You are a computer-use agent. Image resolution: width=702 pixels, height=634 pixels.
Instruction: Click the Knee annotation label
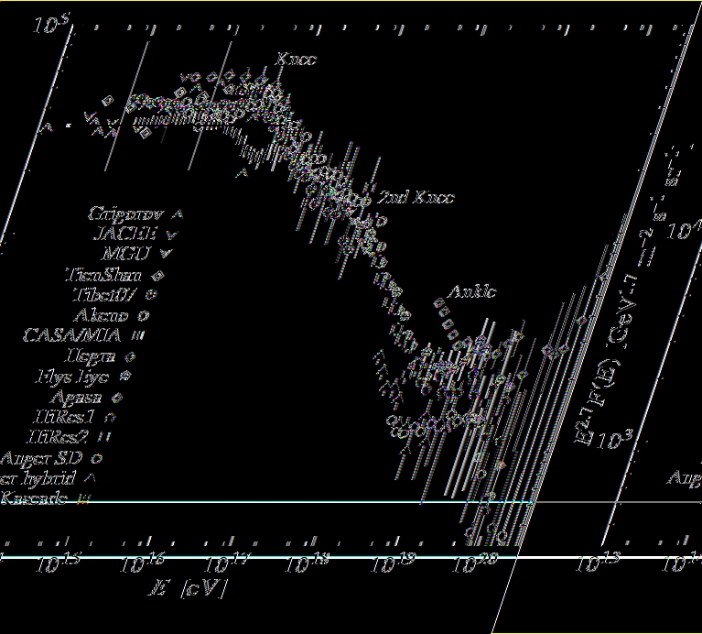(296, 60)
